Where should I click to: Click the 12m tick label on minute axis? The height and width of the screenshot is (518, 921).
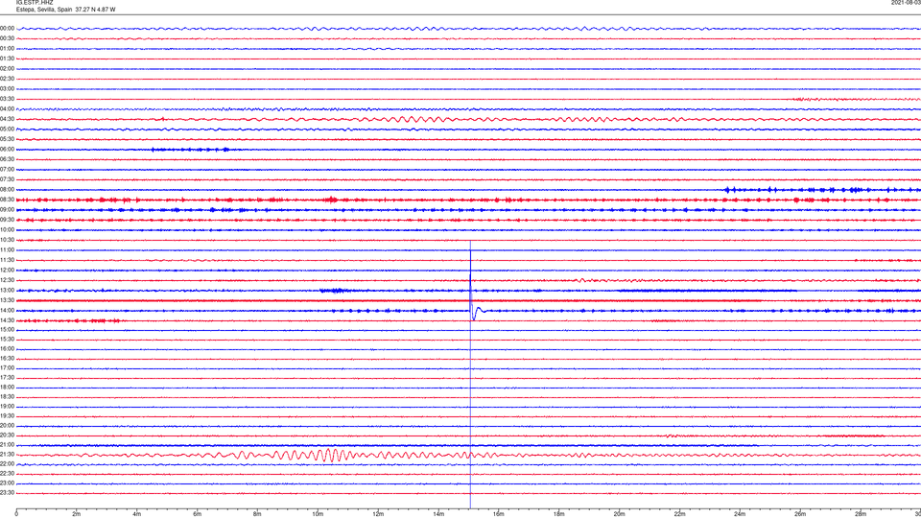pos(378,514)
